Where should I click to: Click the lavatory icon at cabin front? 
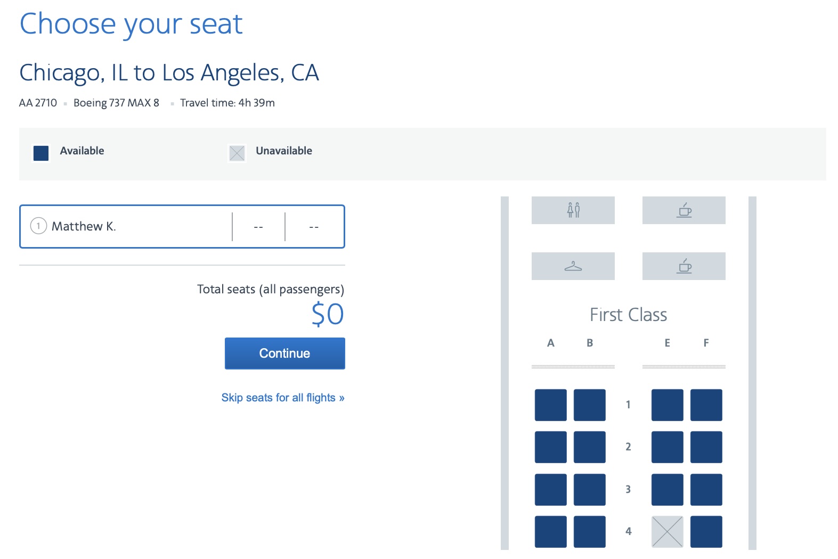[x=573, y=210]
